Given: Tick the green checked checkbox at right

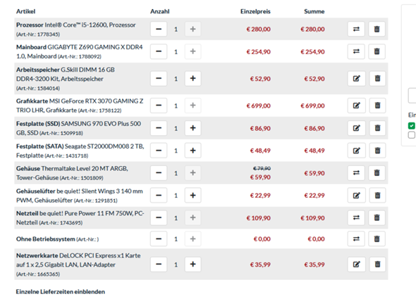Looking at the screenshot, I should (412, 125).
